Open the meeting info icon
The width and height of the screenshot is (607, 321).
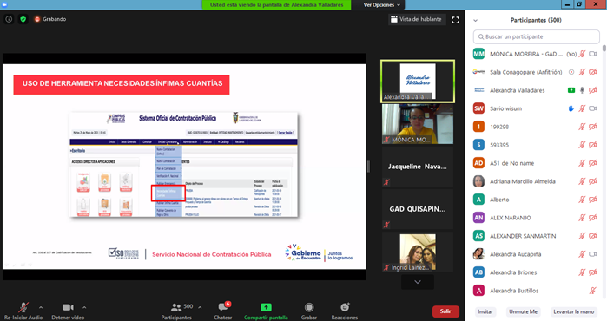(x=9, y=19)
